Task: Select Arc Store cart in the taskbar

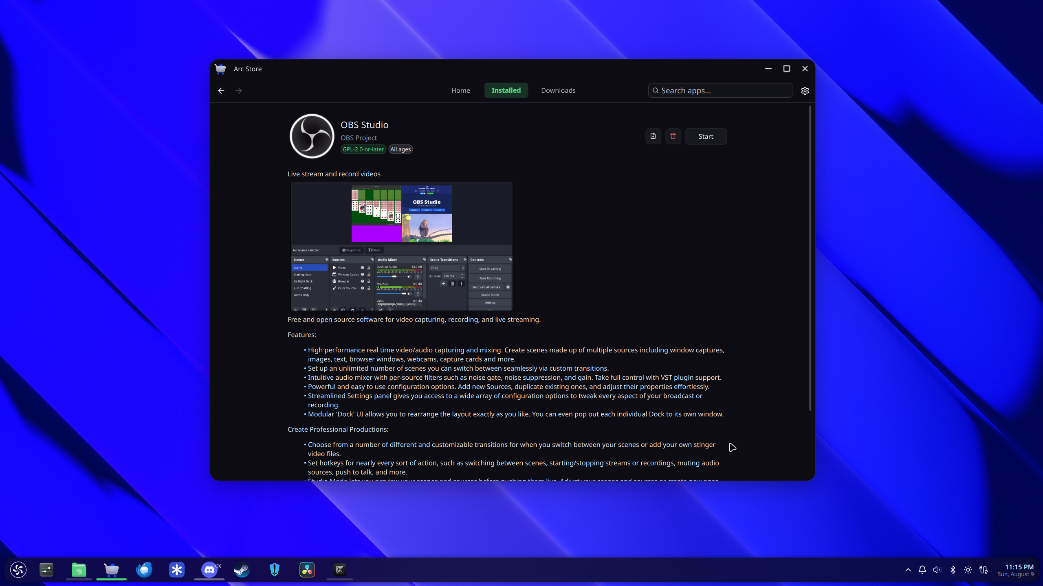Action: pyautogui.click(x=111, y=569)
